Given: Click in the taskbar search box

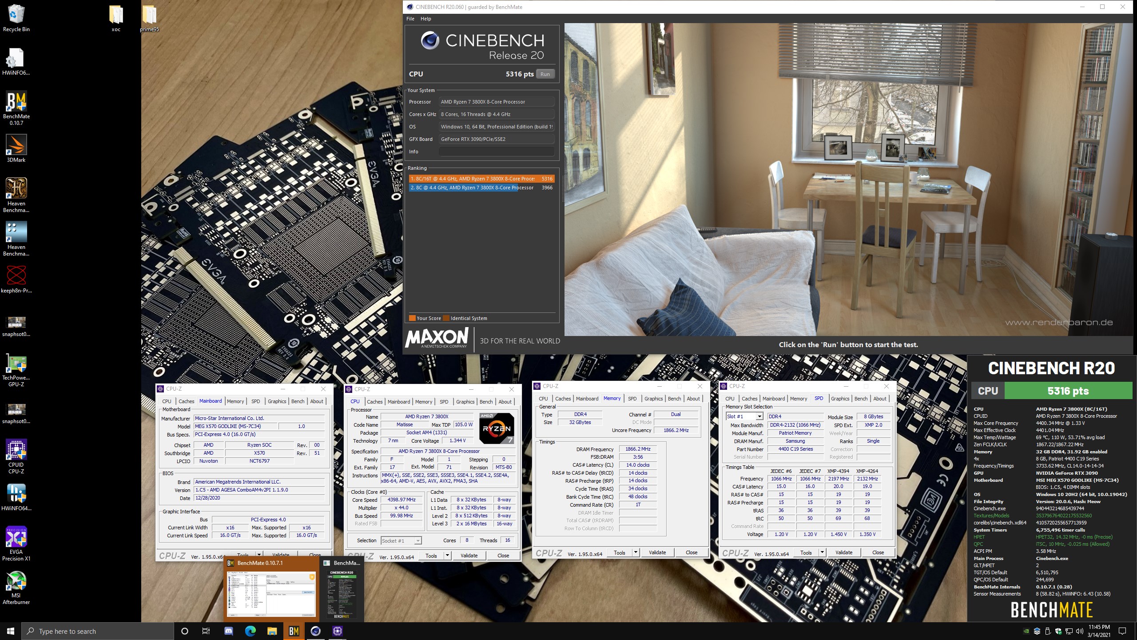Looking at the screenshot, I should click(x=98, y=631).
